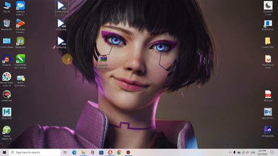278x156 pixels.
Task: Open File Explorer from the taskbar
Action: click(x=83, y=152)
